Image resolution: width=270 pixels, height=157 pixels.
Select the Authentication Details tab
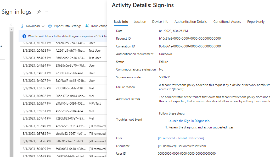coord(190,22)
